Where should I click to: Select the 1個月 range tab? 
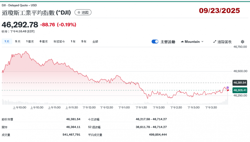click(30, 42)
